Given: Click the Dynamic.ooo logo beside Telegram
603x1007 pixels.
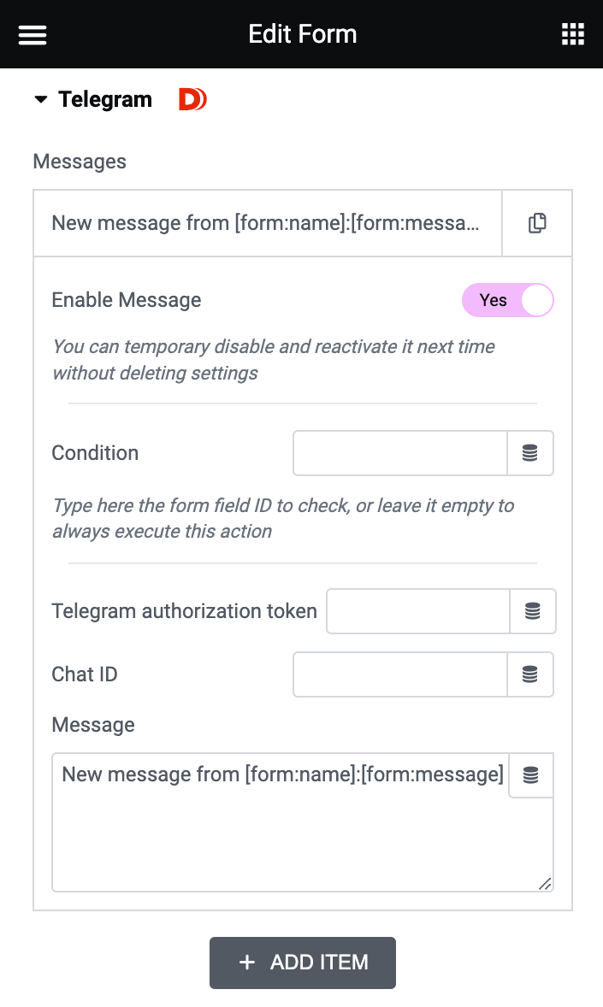Looking at the screenshot, I should coord(192,98).
